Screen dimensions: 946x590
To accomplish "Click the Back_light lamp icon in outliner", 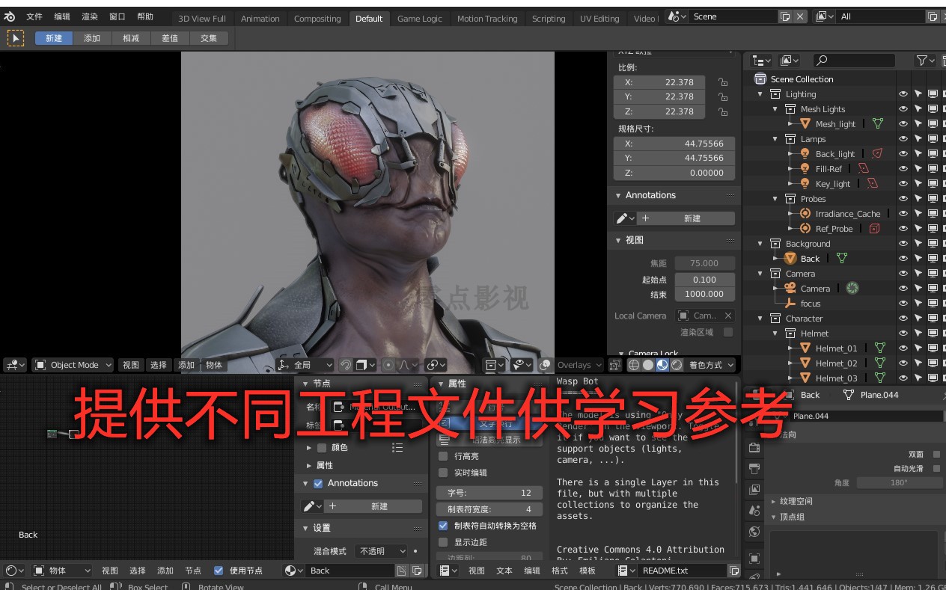I will click(805, 154).
